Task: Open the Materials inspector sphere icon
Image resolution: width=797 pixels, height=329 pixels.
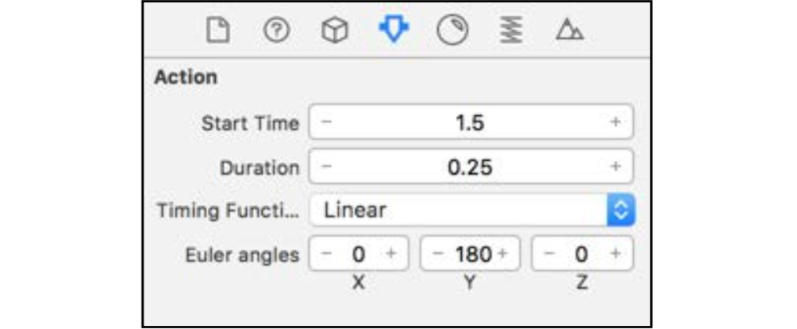Action: coord(453,31)
